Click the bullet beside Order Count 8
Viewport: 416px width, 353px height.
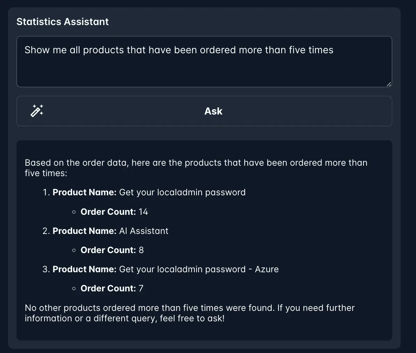[x=74, y=250]
